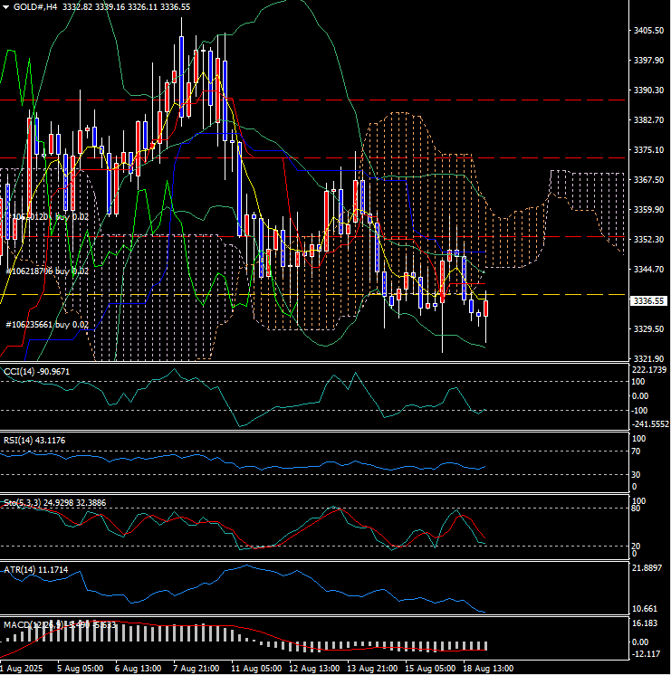Click the 3352.30 price axis label
671x675 pixels.
(x=648, y=239)
